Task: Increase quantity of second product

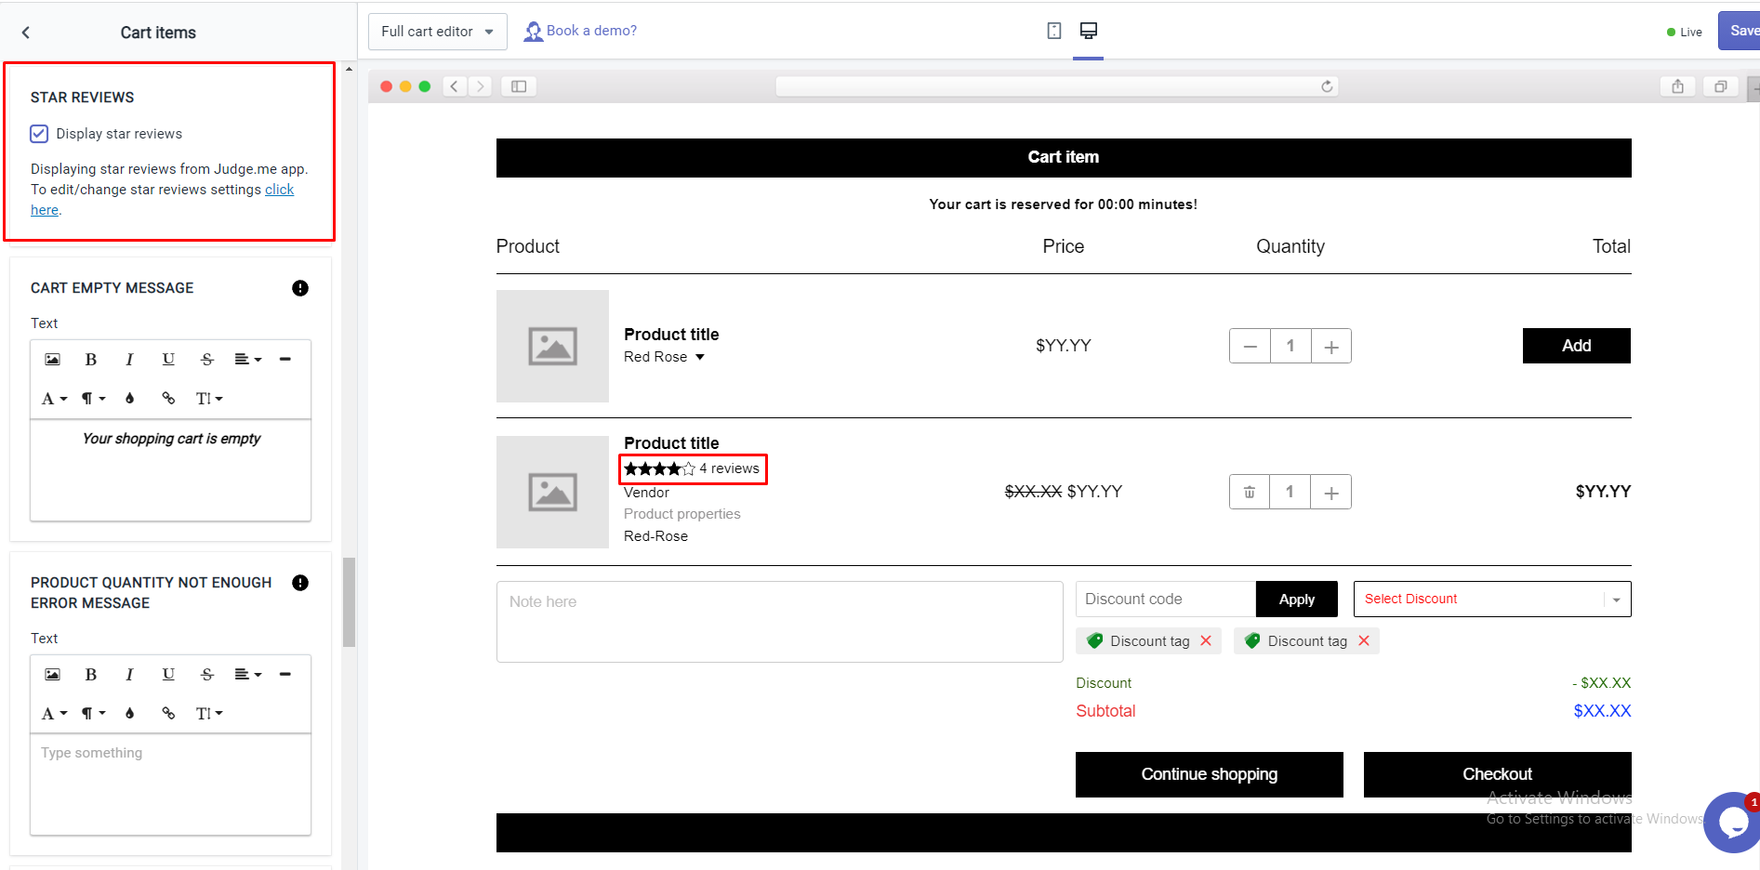Action: point(1331,492)
